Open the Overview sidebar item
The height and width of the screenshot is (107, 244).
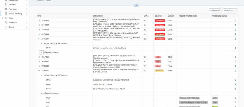click(15, 9)
